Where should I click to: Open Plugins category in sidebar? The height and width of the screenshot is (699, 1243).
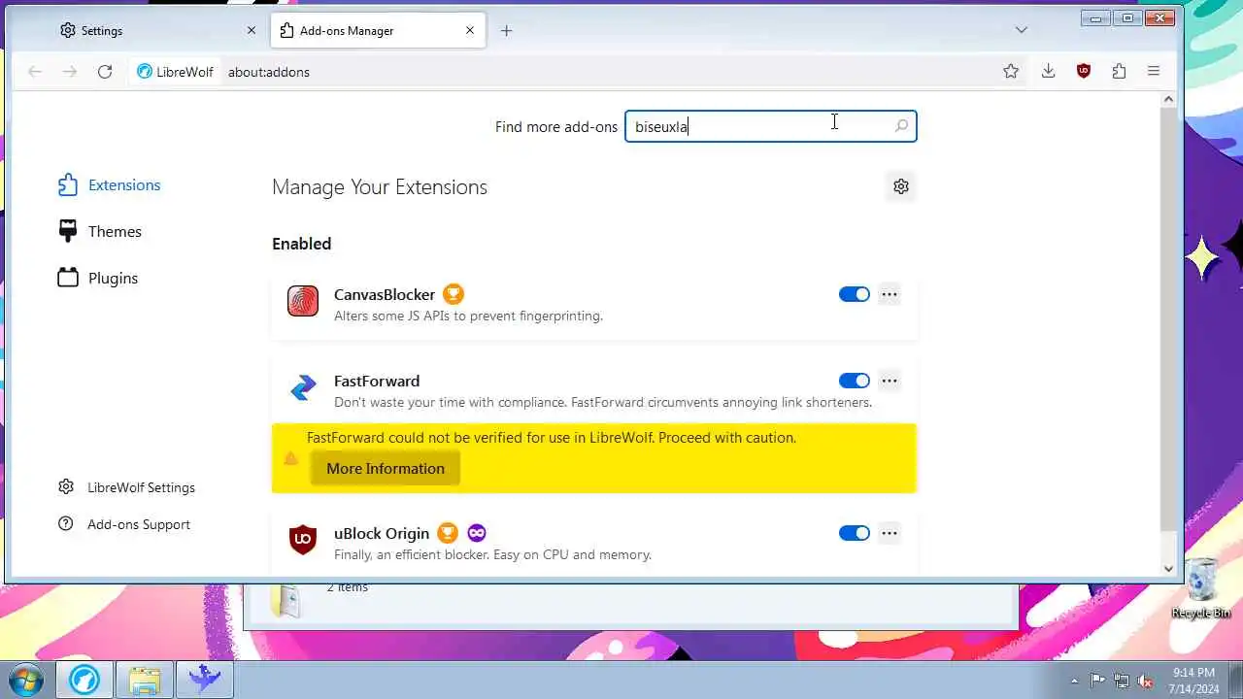(98, 278)
